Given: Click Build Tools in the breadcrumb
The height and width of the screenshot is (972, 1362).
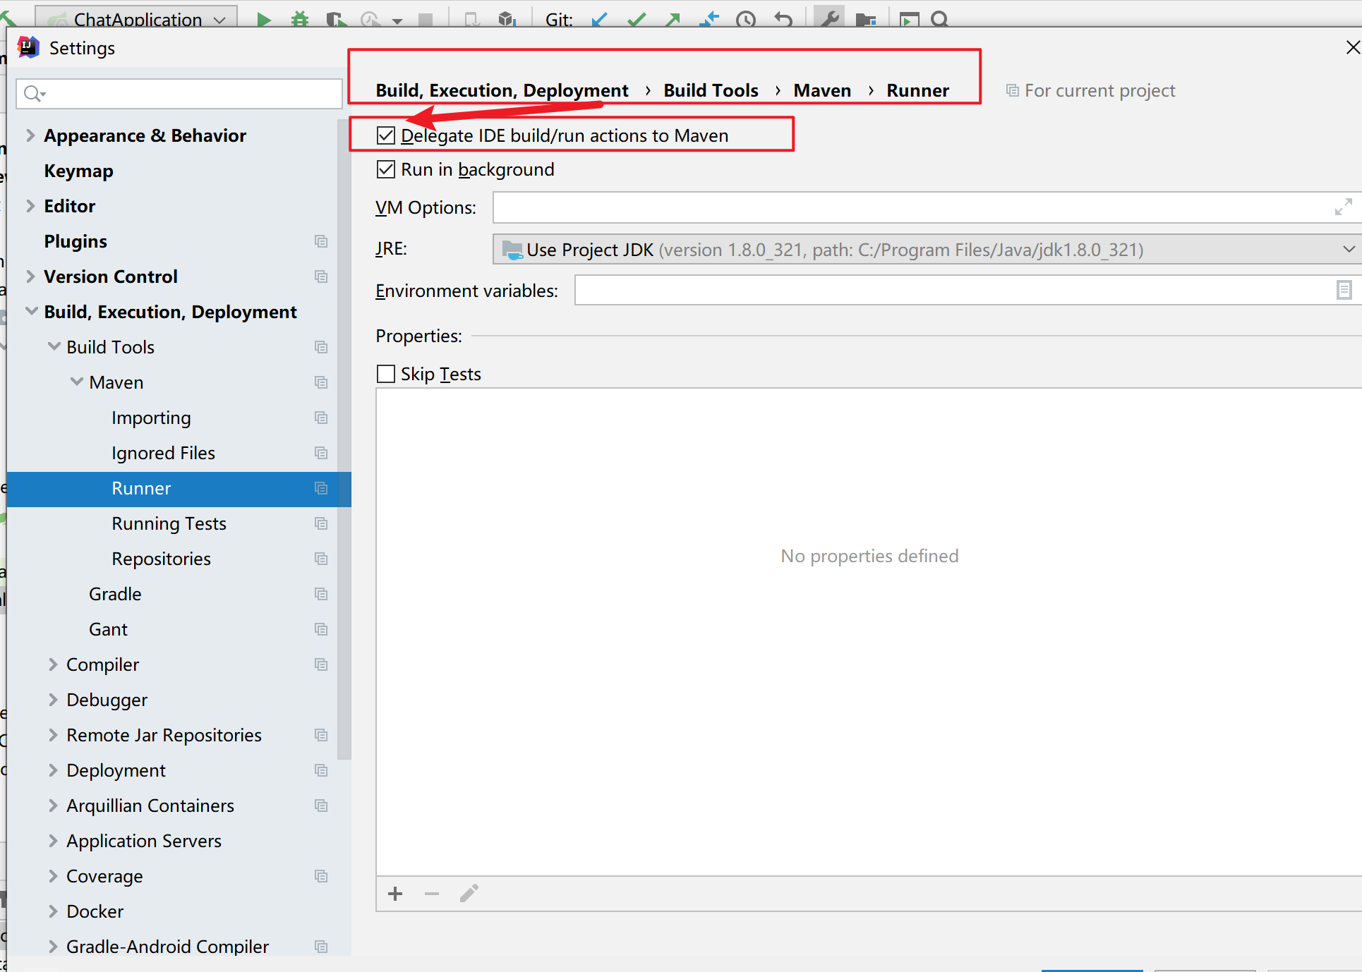Looking at the screenshot, I should pyautogui.click(x=711, y=90).
